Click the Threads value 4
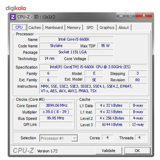Viewport: 160px width, 160px height. [x=141, y=138]
